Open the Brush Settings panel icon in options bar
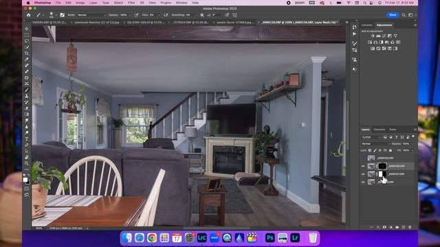Image resolution: width=440 pixels, height=247 pixels. pos(63,15)
